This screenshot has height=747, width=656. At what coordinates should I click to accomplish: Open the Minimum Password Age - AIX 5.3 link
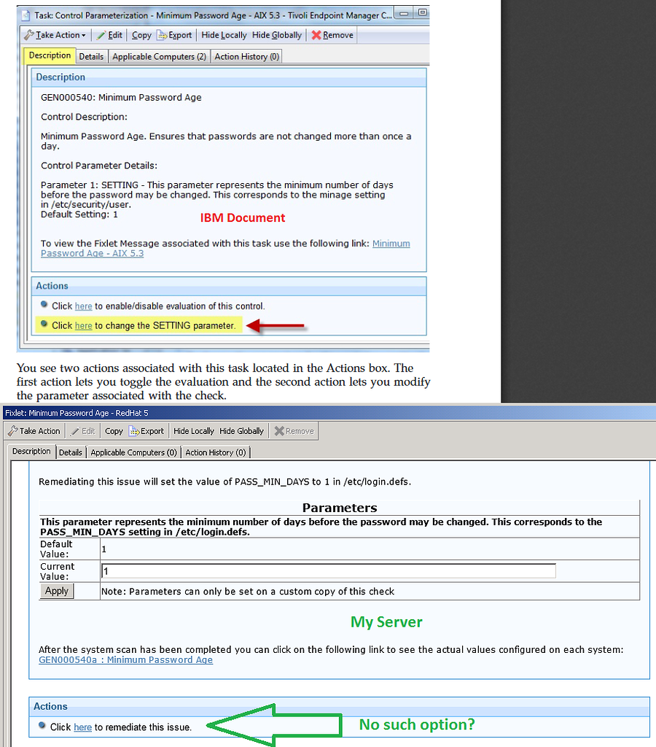pyautogui.click(x=391, y=244)
